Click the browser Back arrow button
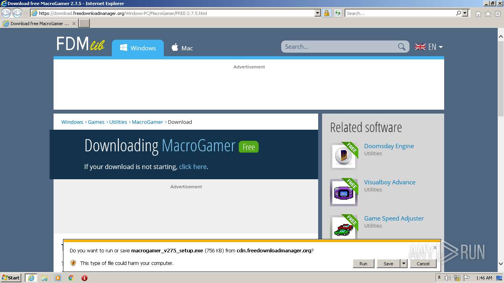 pyautogui.click(x=6, y=13)
